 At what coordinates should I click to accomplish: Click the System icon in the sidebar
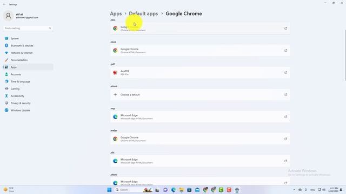[x=6, y=38]
